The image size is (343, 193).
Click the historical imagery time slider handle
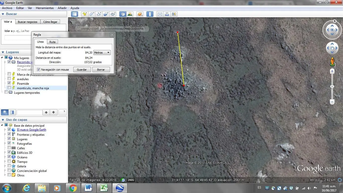[x=143, y=29]
